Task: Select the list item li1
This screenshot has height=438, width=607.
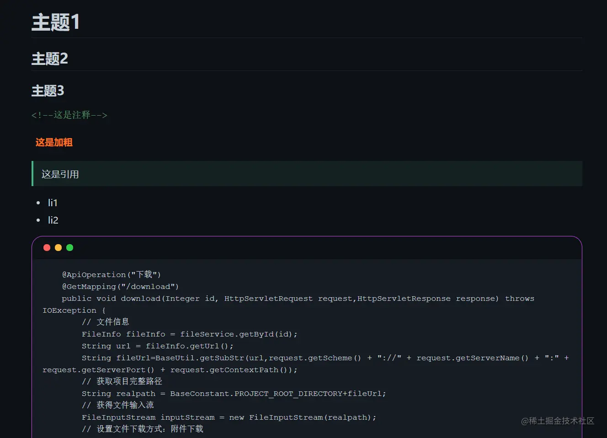Action: (53, 203)
